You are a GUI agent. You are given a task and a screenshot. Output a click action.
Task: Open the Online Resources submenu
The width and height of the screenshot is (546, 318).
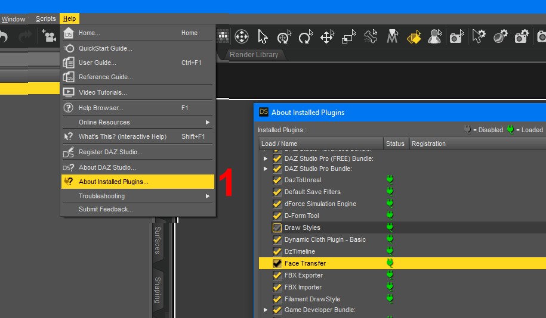tap(138, 122)
